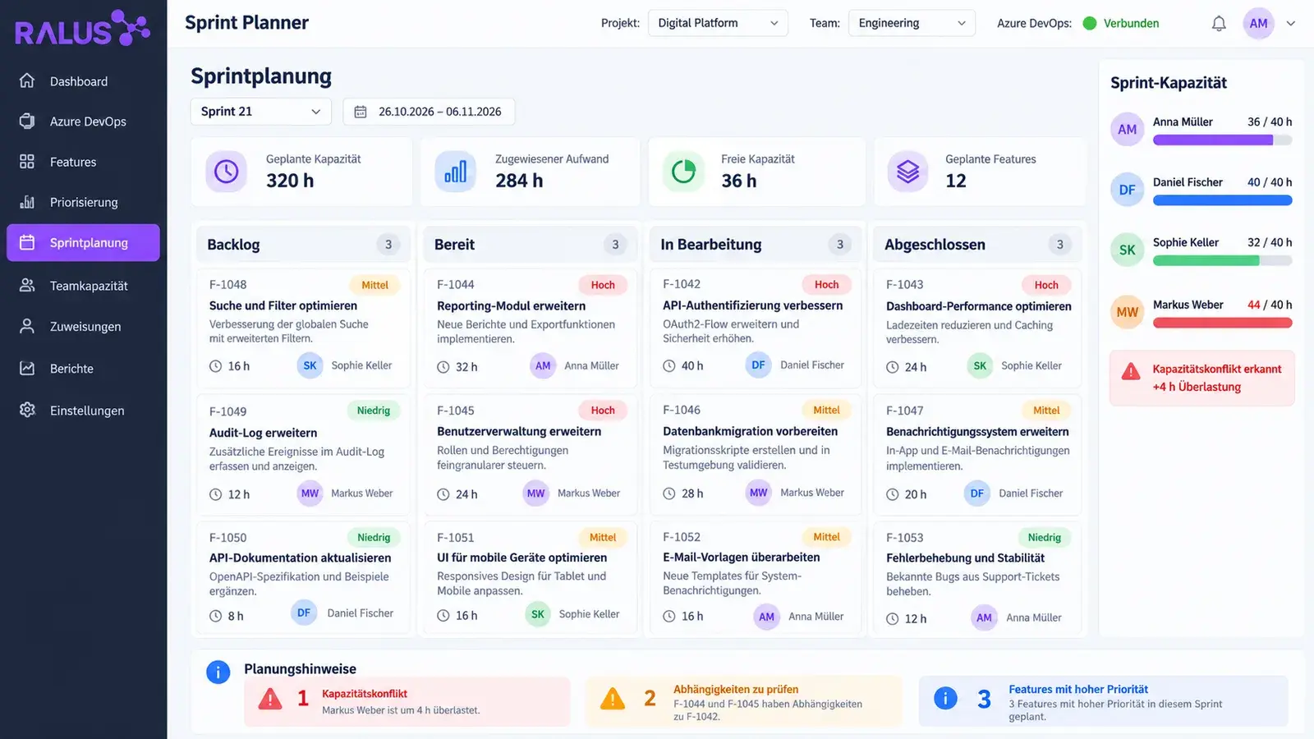Click the Hoch priority tag on F-1044
Viewport: 1314px width, 739px height.
[x=603, y=285]
